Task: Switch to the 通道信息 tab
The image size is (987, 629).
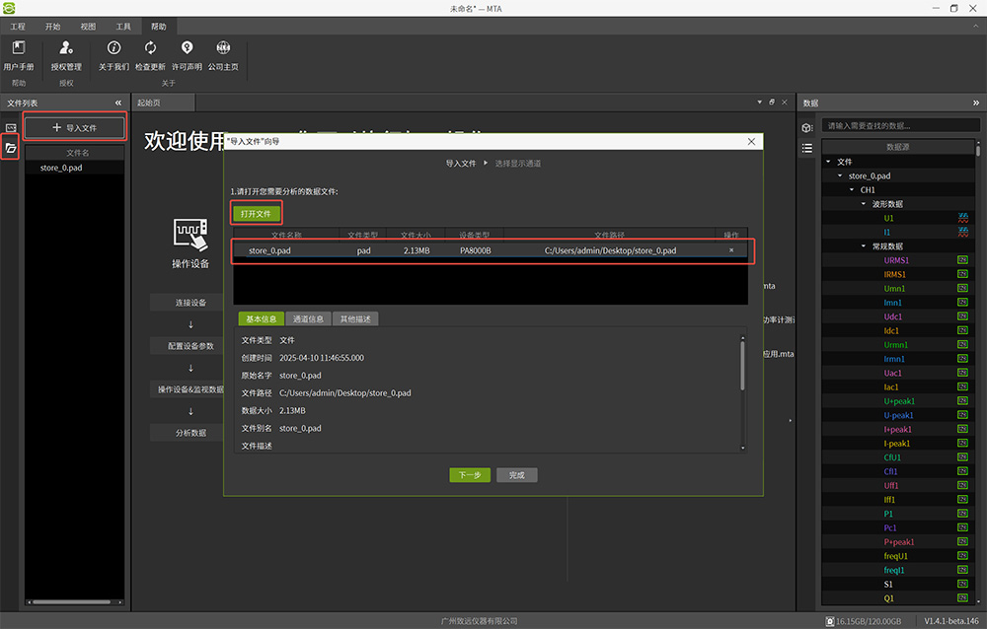Action: [x=308, y=319]
